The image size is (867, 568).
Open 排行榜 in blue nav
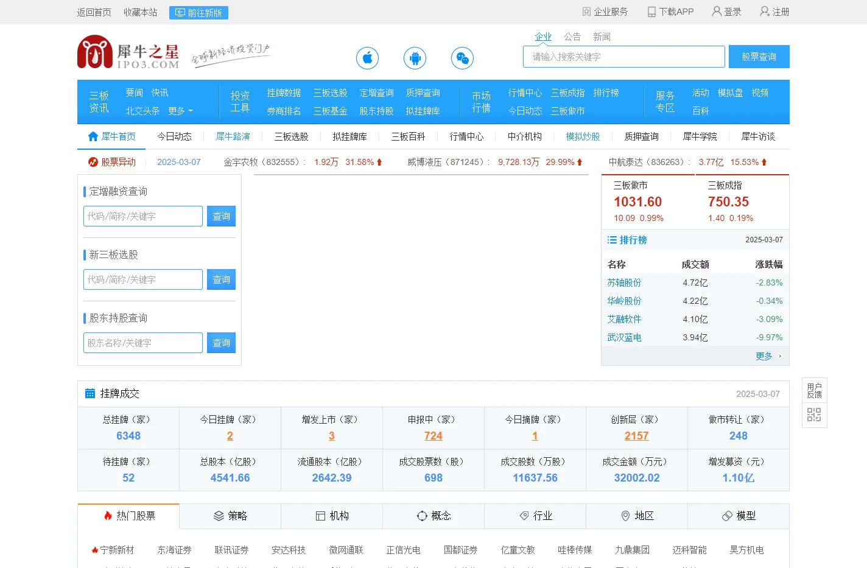coord(606,93)
